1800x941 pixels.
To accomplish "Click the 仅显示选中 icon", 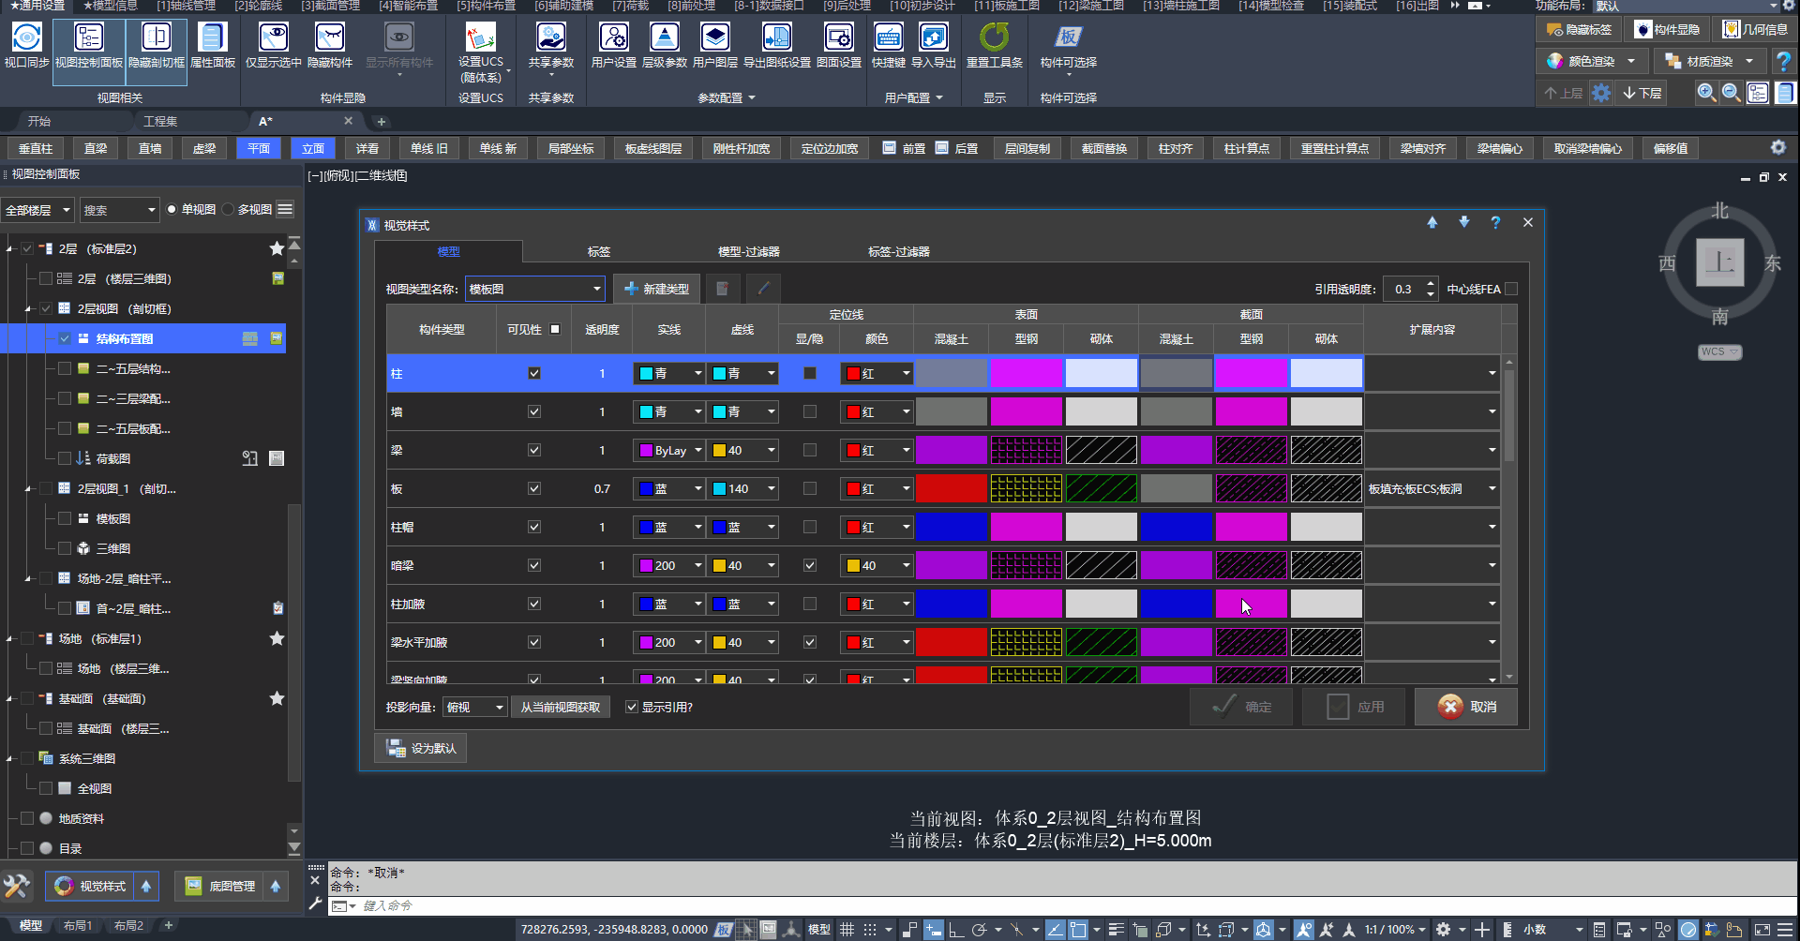I will [x=274, y=45].
